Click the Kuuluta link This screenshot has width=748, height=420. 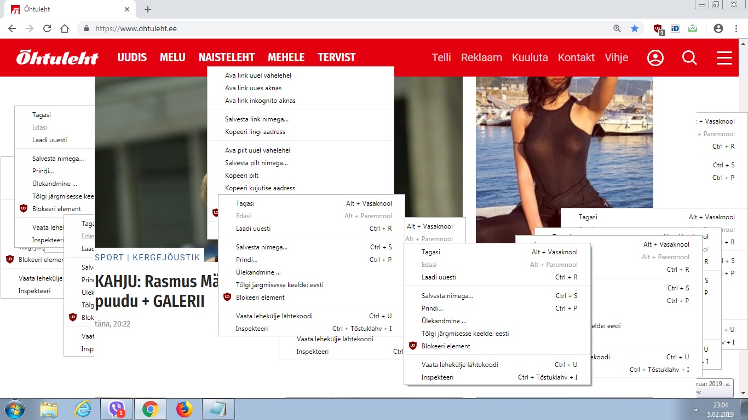tap(530, 57)
